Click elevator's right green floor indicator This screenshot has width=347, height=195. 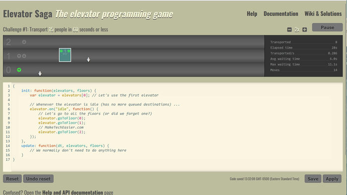pos(69,51)
